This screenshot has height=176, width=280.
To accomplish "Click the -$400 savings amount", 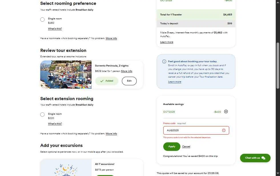I will click(x=217, y=112).
